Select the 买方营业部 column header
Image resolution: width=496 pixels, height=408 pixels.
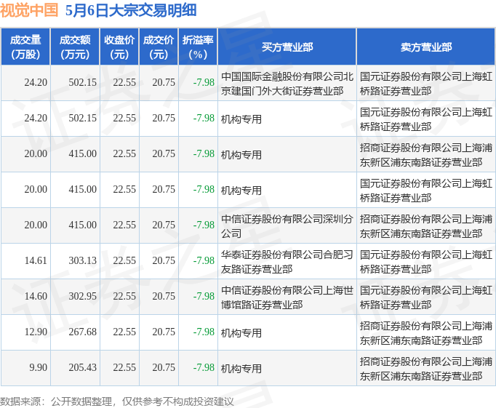(x=287, y=47)
